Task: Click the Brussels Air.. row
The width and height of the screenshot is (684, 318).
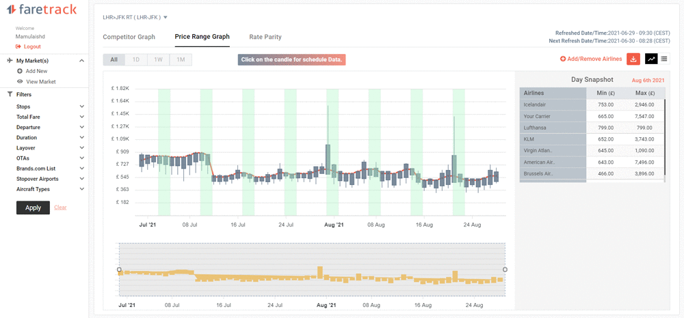Action: click(592, 173)
